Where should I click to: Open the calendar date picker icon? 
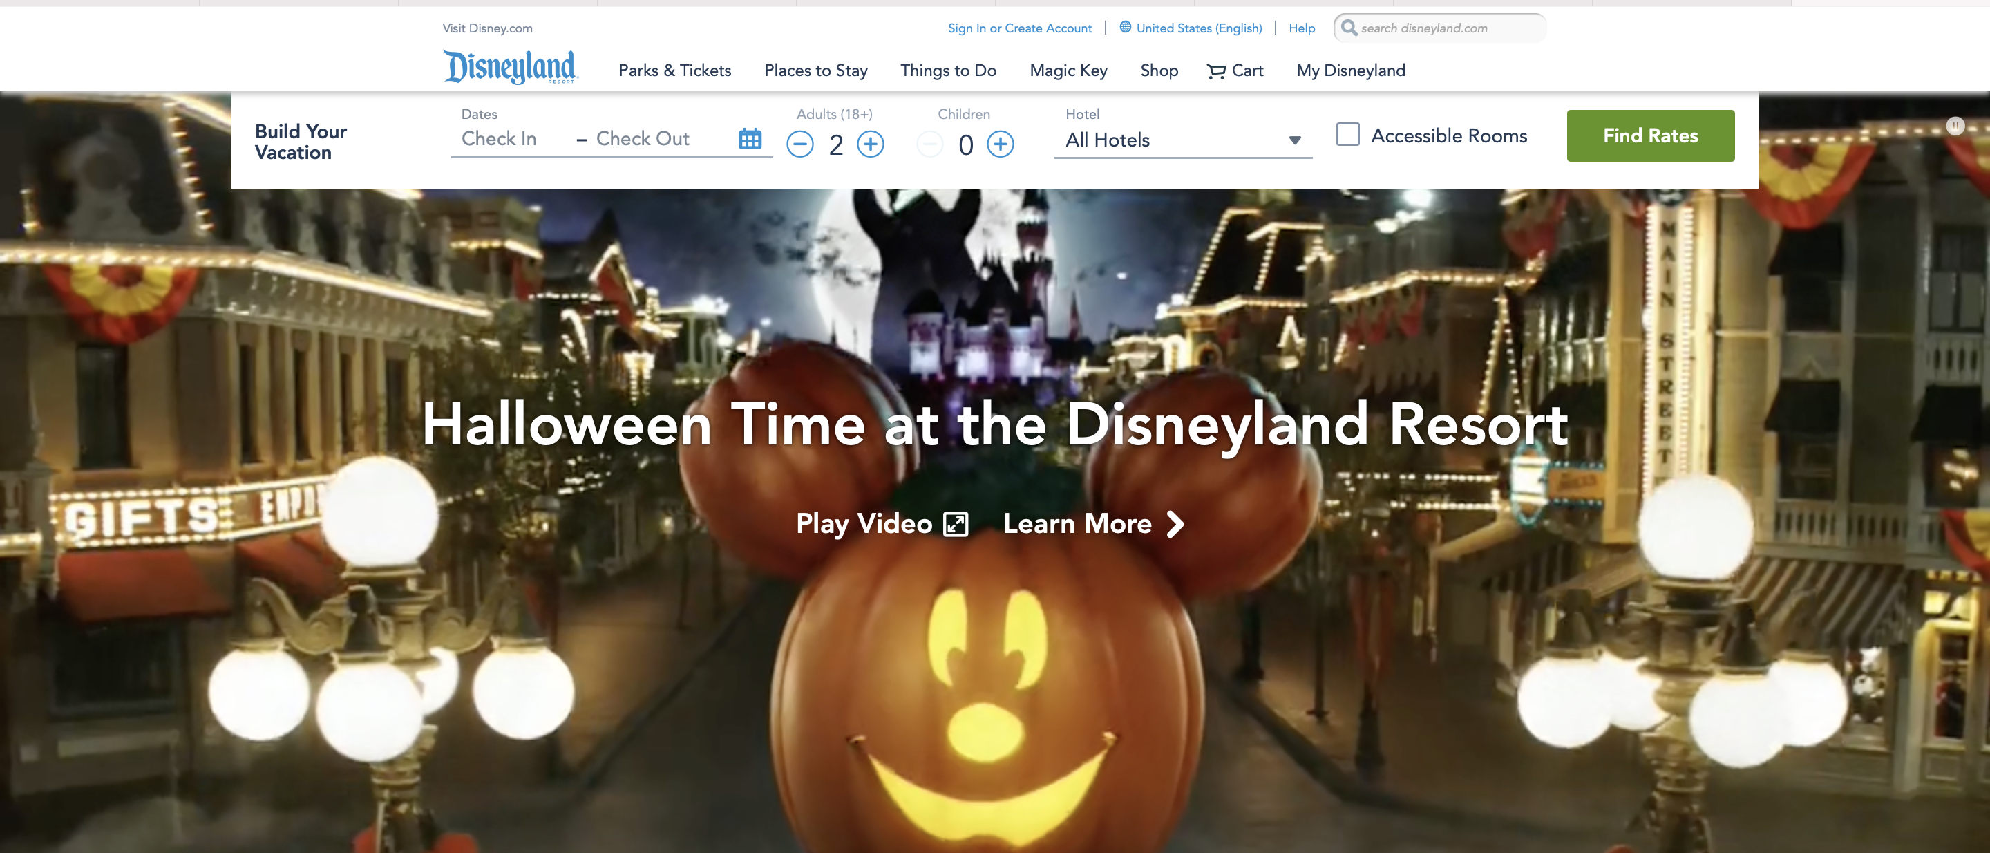click(749, 139)
